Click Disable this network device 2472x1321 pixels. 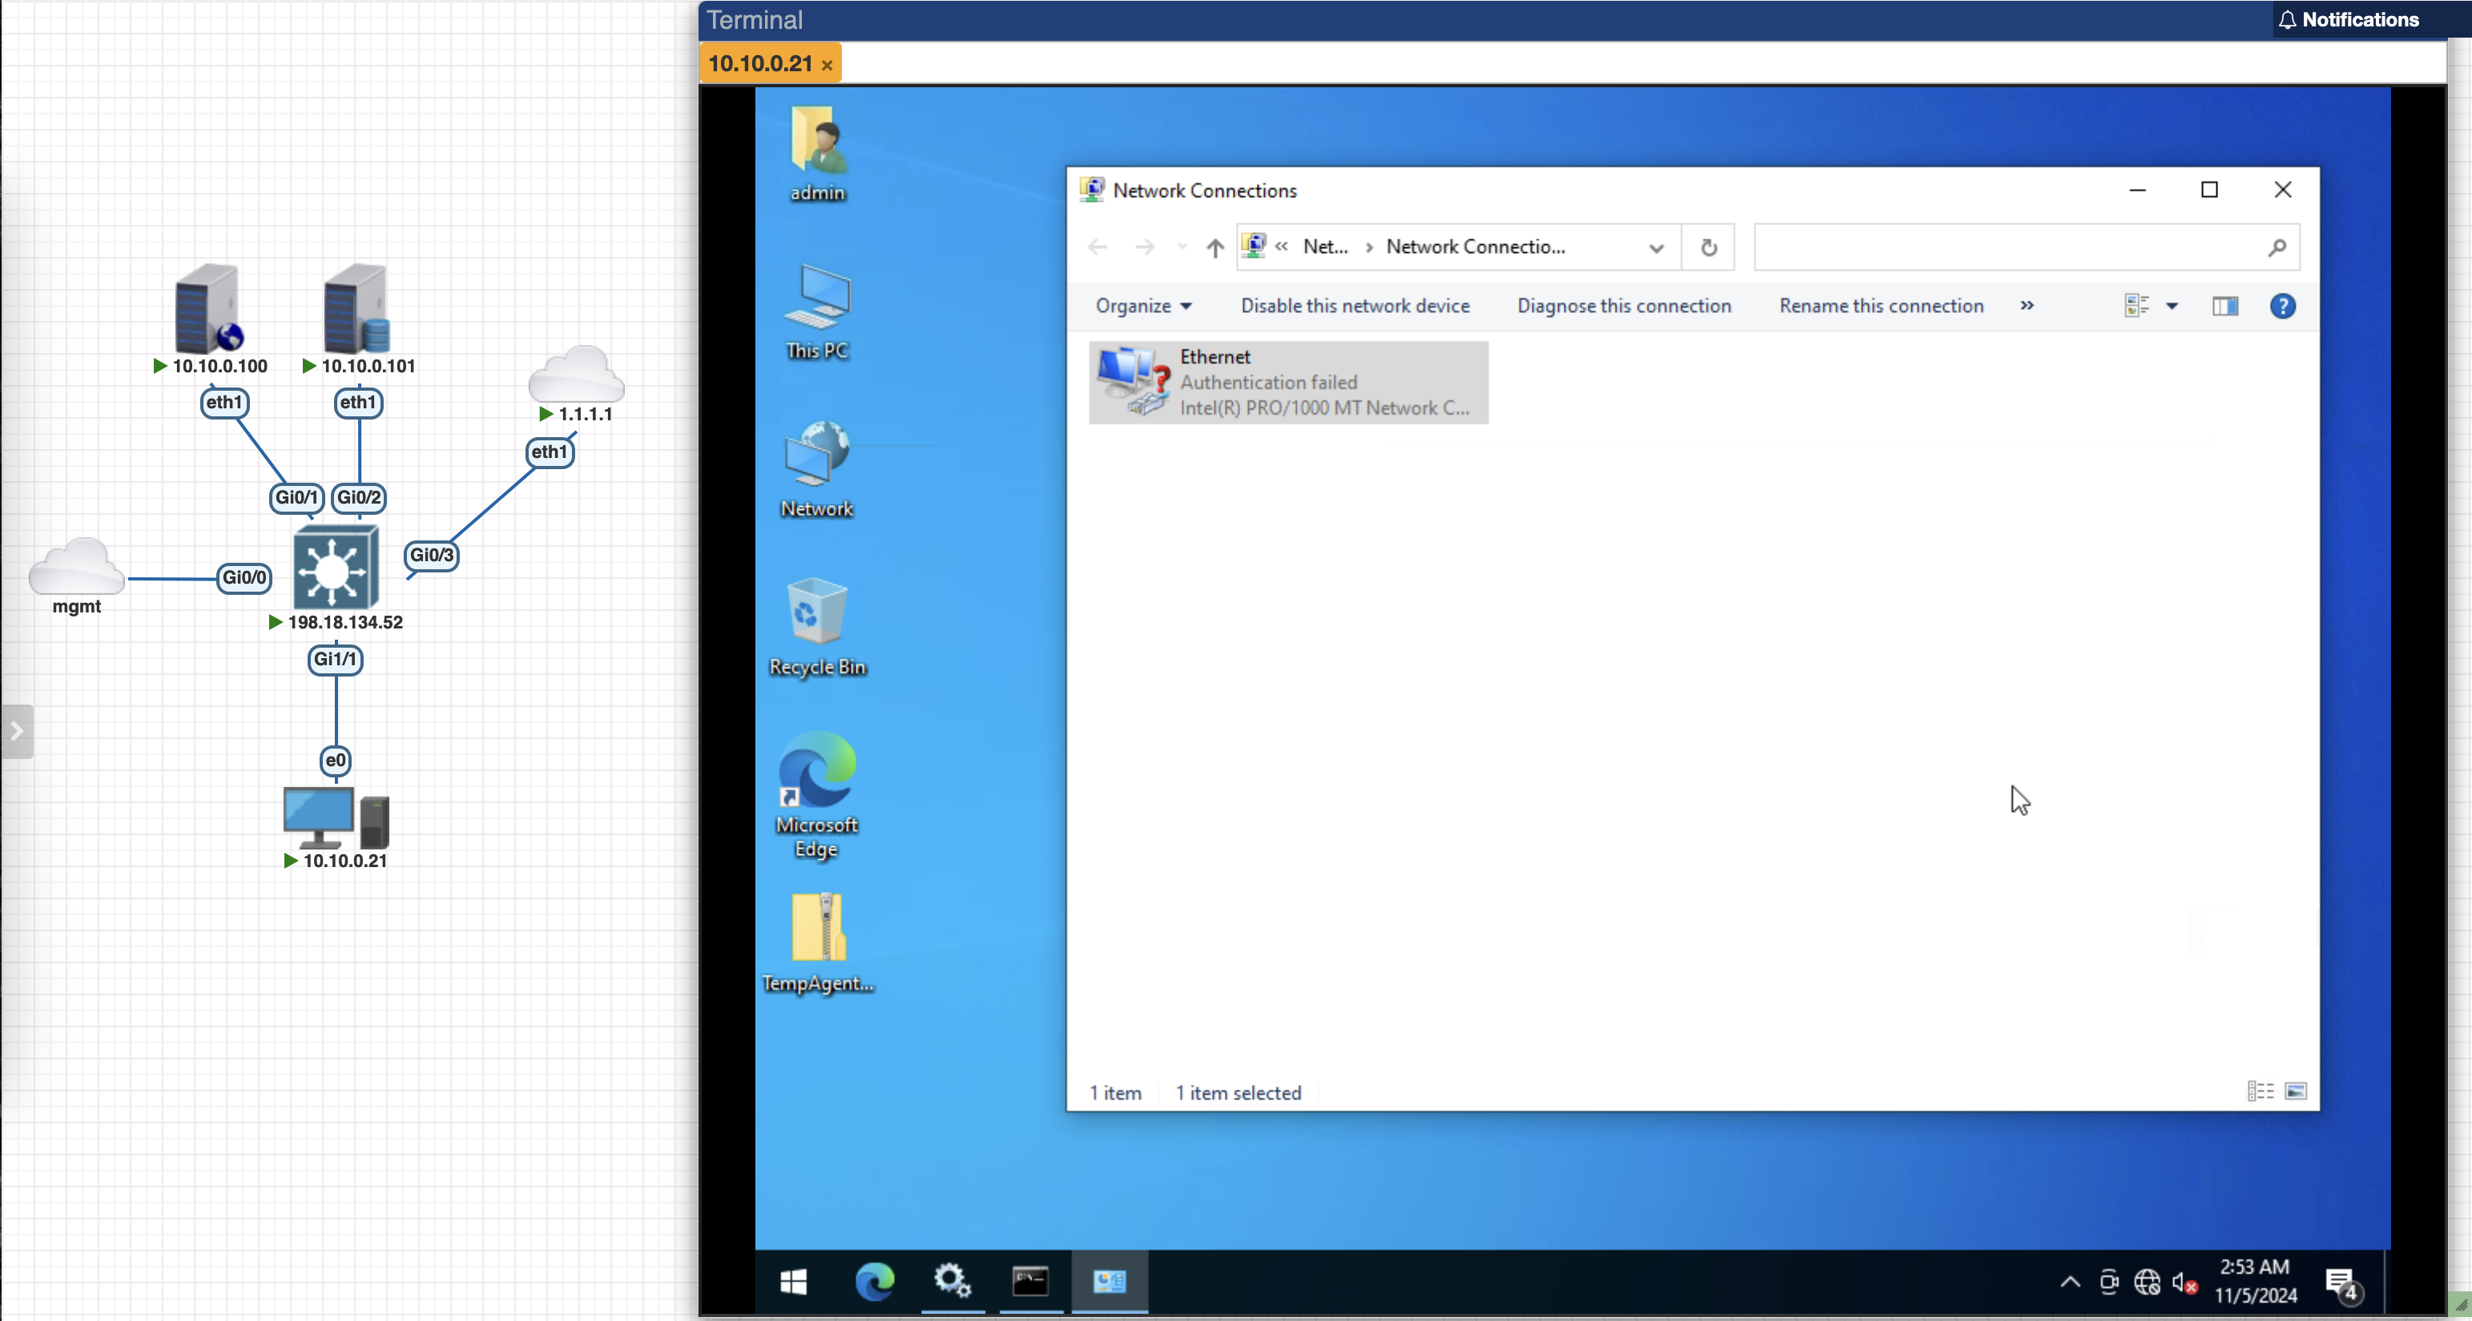click(1354, 306)
